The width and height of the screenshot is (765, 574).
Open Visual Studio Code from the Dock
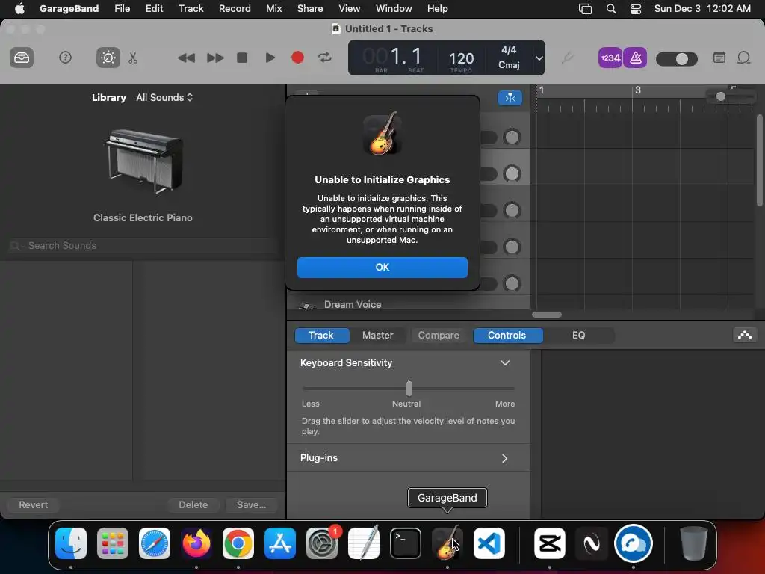coord(489,543)
